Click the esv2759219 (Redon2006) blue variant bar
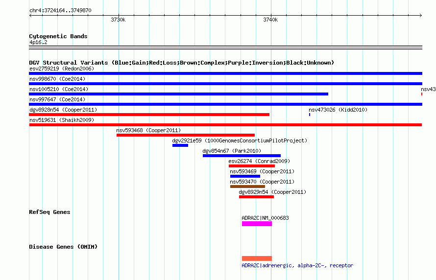The height and width of the screenshot is (280, 436). 225,73
